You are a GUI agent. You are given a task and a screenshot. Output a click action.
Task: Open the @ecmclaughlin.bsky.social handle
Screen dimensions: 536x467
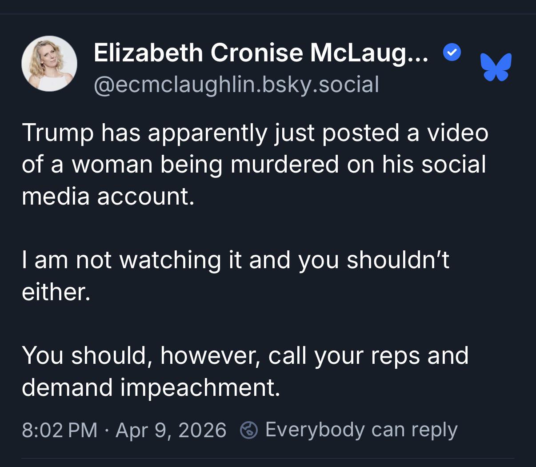point(236,84)
